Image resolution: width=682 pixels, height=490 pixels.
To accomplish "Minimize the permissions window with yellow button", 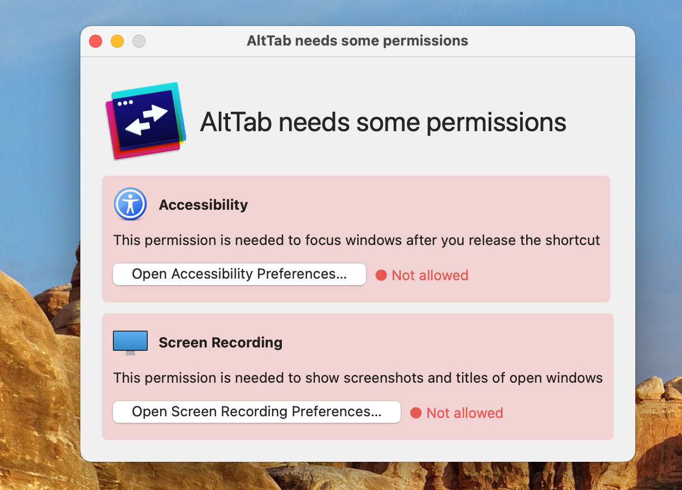I will [x=117, y=41].
